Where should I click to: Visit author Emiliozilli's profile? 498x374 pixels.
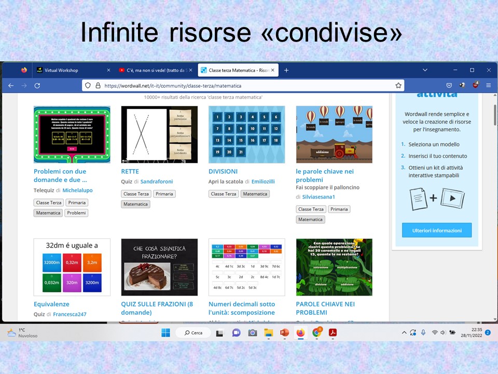263,181
